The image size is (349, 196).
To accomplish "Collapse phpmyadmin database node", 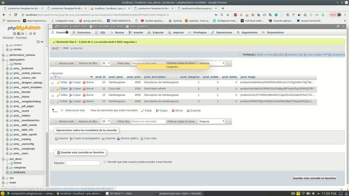I will [x=3, y=60].
